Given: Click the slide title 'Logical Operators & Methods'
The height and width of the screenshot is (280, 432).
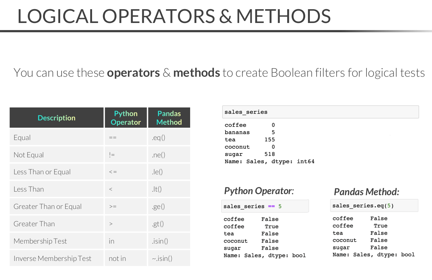Looking at the screenshot, I should point(174,16).
